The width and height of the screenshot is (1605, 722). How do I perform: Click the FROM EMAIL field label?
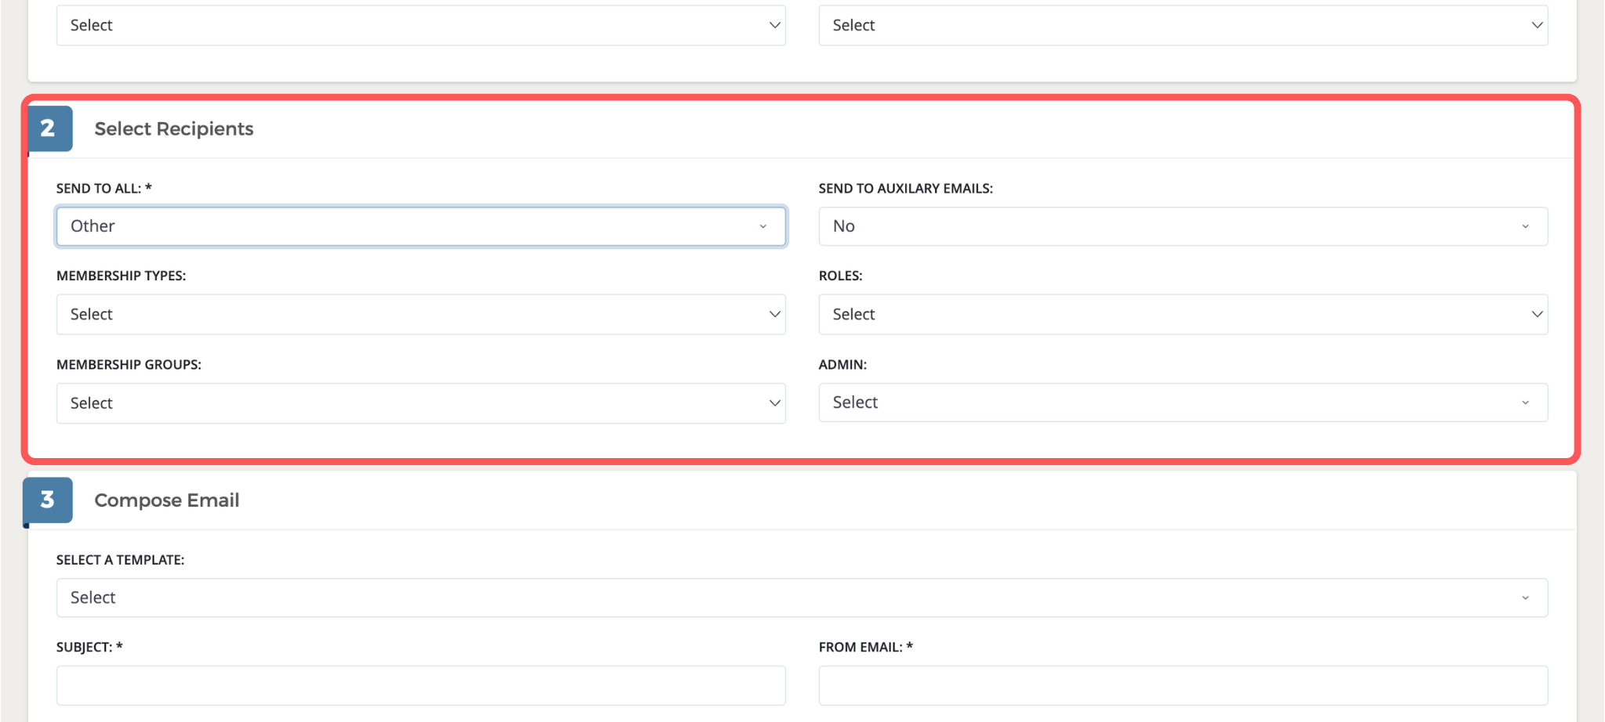point(860,648)
